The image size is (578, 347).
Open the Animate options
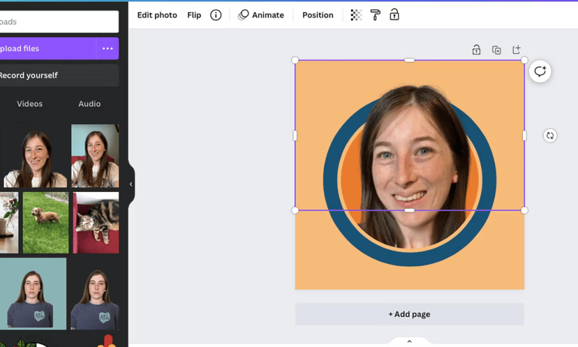[x=261, y=15]
